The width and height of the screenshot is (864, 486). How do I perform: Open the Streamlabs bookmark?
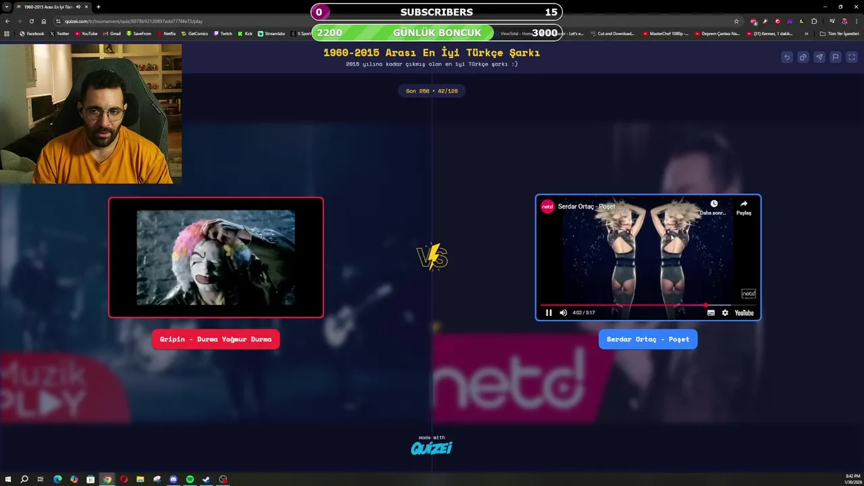pos(271,34)
